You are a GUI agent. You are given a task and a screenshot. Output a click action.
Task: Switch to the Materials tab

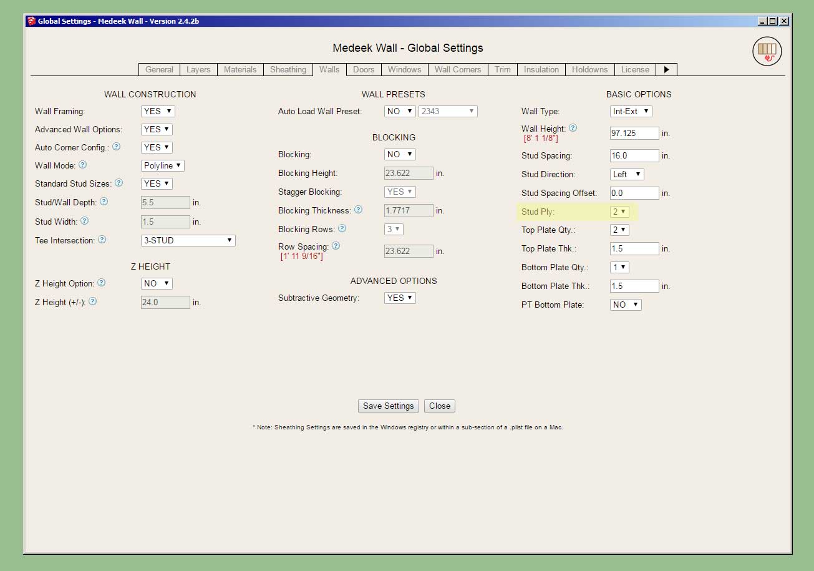coord(240,69)
